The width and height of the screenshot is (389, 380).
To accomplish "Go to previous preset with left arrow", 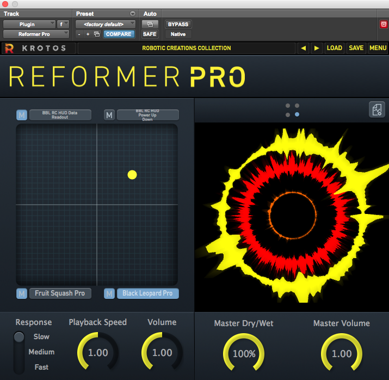I will [303, 48].
